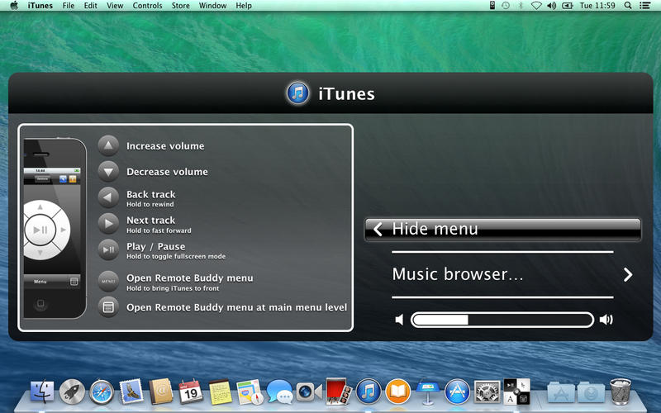Open Spotlight search magnifier
The image size is (661, 413).
(x=628, y=6)
